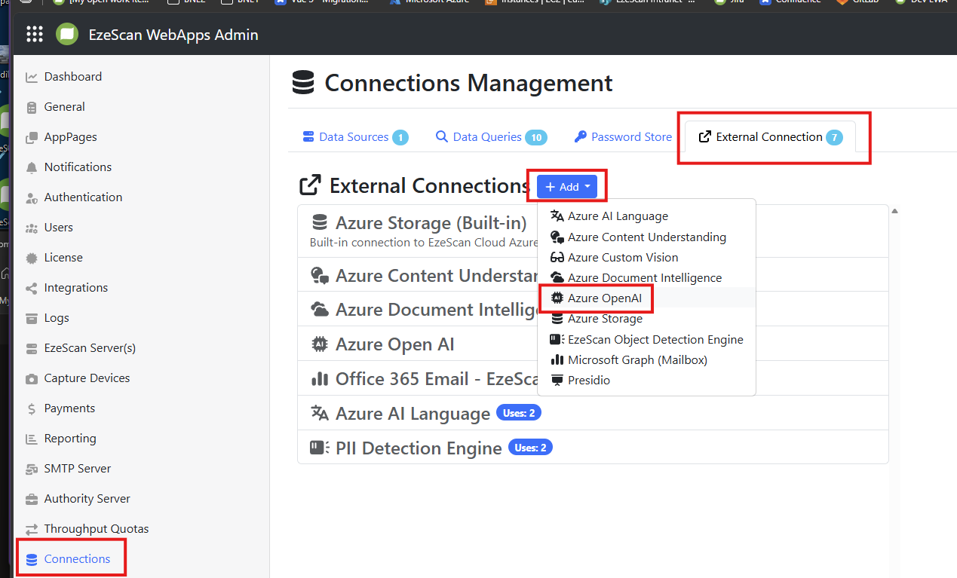Select the External Connection tab
This screenshot has height=578, width=957.
[x=770, y=137]
